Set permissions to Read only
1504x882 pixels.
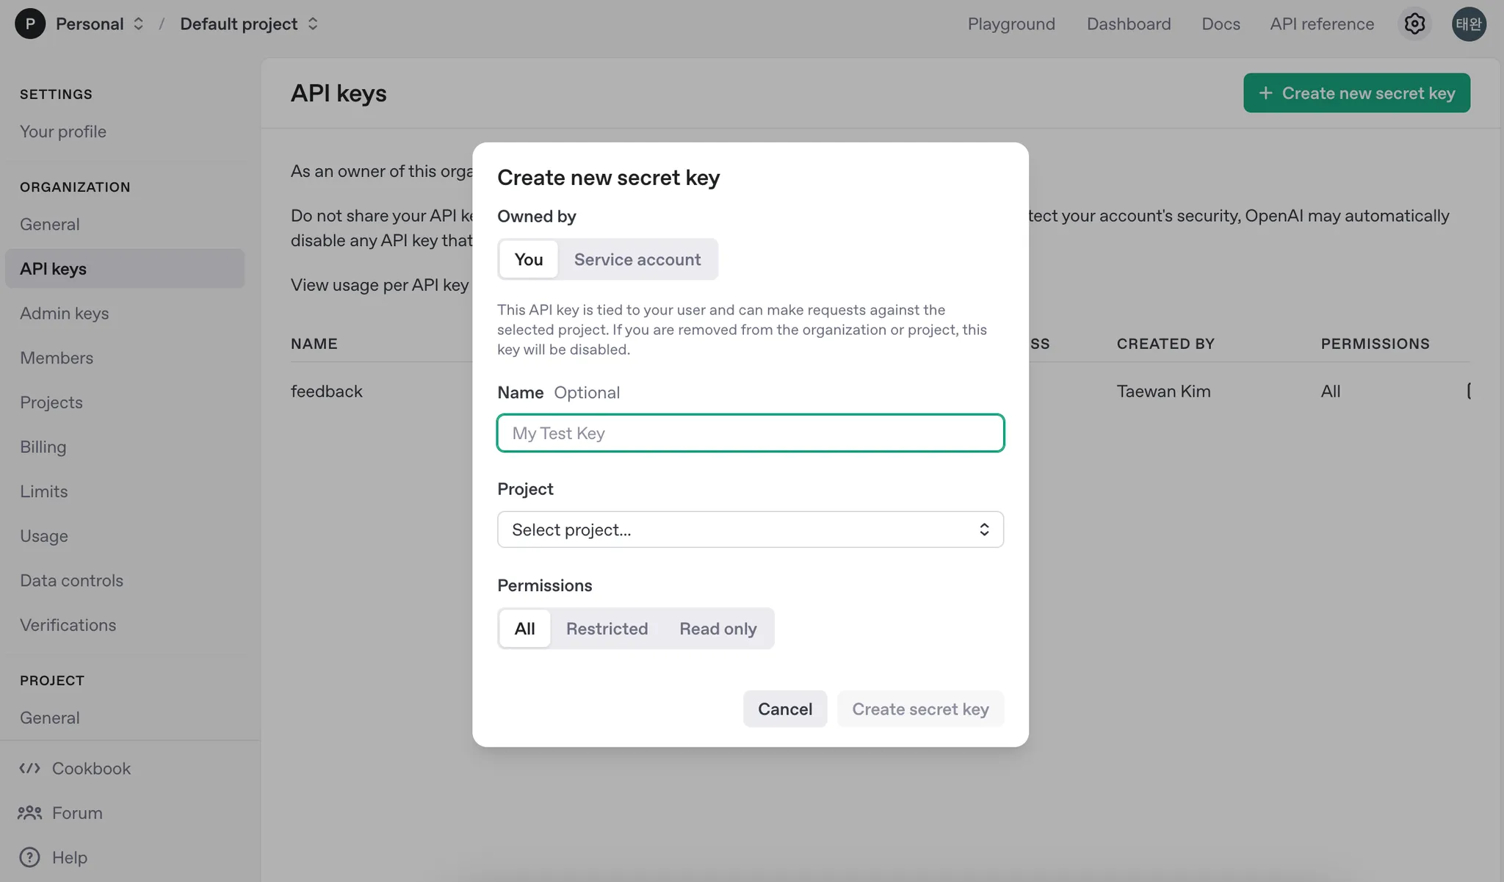[x=717, y=629]
